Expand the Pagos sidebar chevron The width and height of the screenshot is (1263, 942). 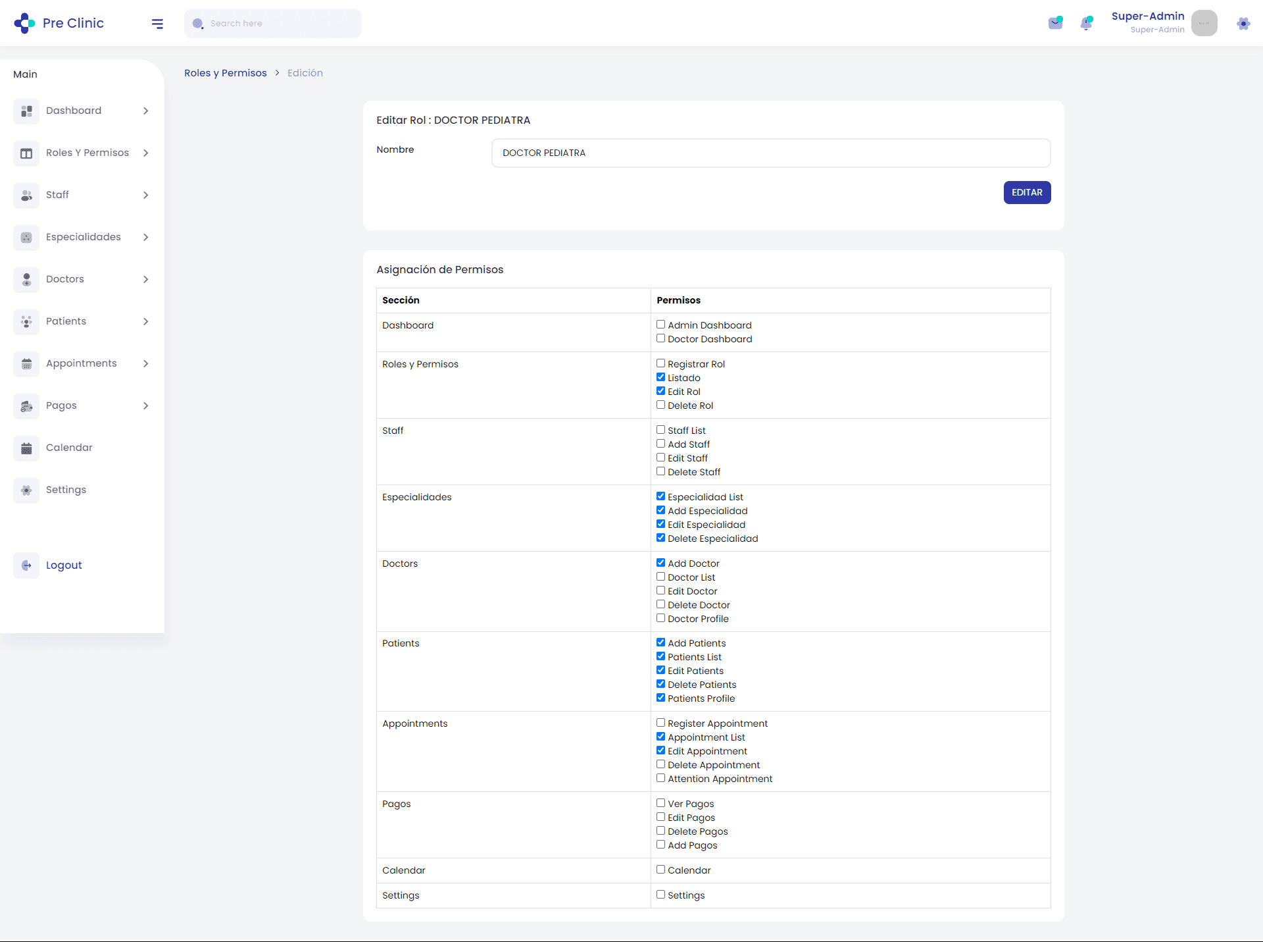click(146, 406)
